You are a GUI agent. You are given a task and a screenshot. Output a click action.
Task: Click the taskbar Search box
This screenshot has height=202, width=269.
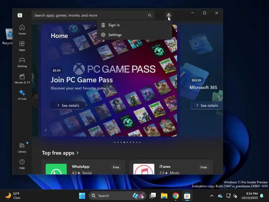click(117, 196)
